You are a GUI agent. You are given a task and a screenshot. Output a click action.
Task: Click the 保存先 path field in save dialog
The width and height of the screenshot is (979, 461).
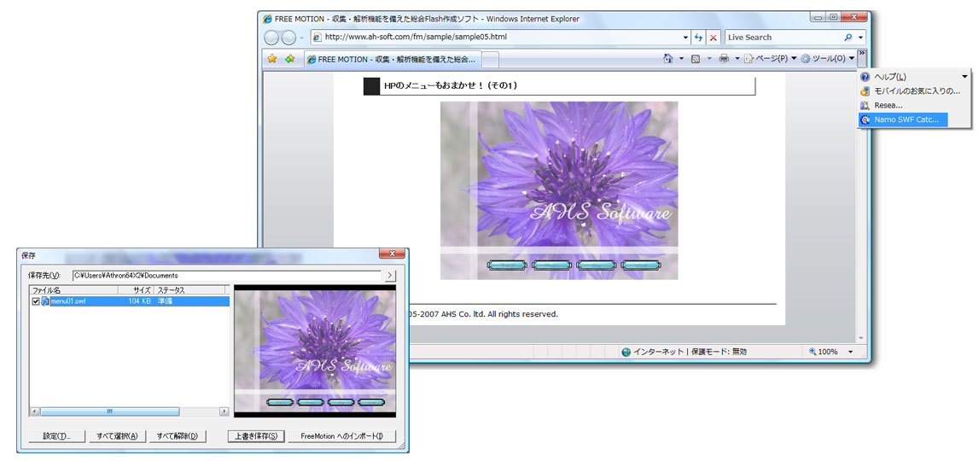(226, 276)
